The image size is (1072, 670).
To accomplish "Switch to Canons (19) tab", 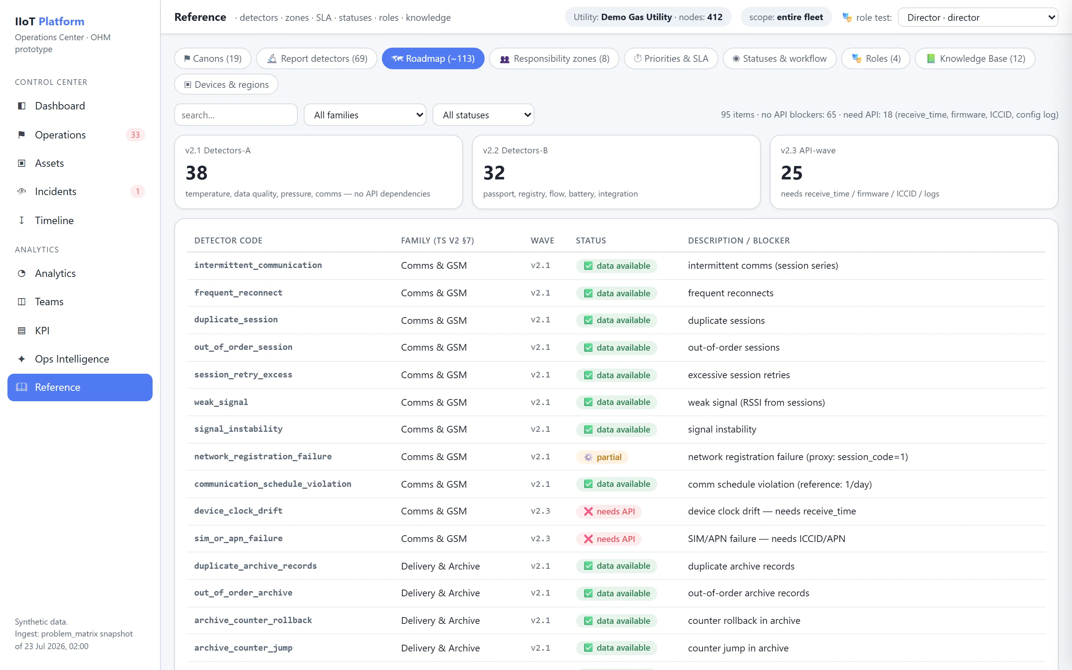I will tap(213, 58).
